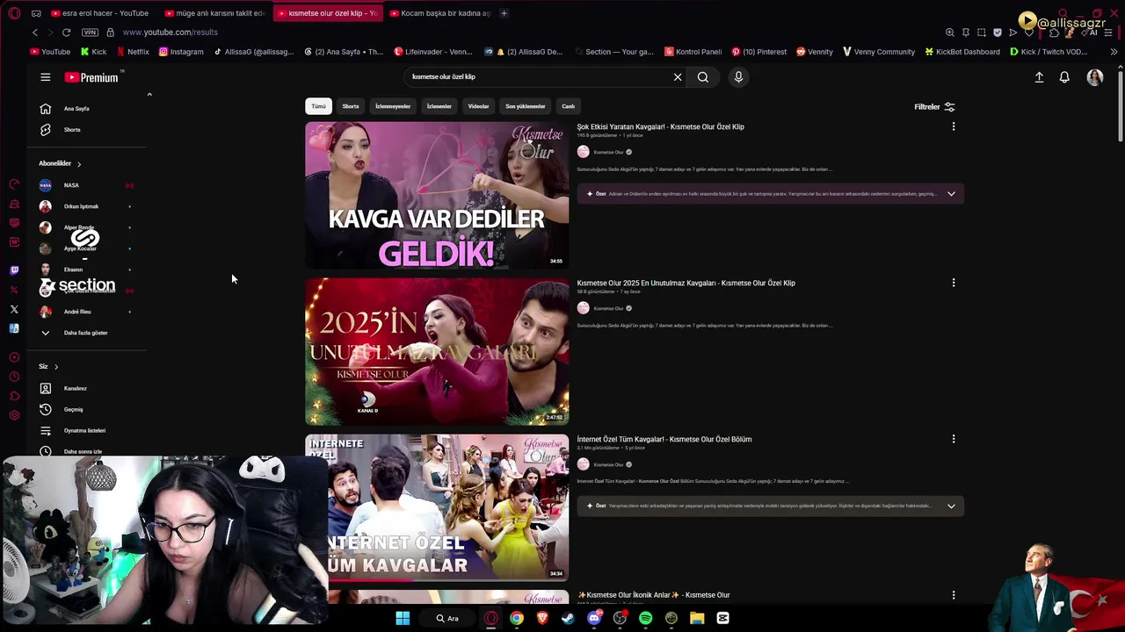Show more bookmarks with the double chevron
Viewport: 1125px width, 632px height.
click(x=1114, y=52)
